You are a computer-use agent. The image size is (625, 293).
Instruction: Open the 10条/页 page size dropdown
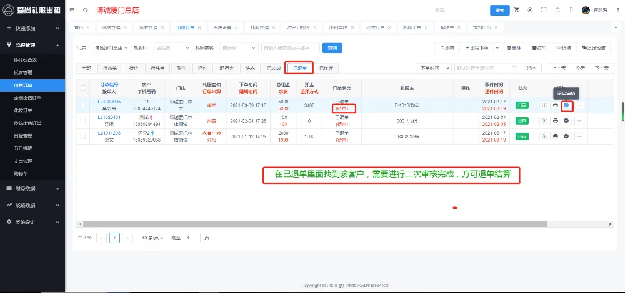coord(153,238)
